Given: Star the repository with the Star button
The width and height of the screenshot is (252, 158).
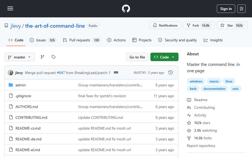Looking at the screenshot, I should [x=232, y=25].
